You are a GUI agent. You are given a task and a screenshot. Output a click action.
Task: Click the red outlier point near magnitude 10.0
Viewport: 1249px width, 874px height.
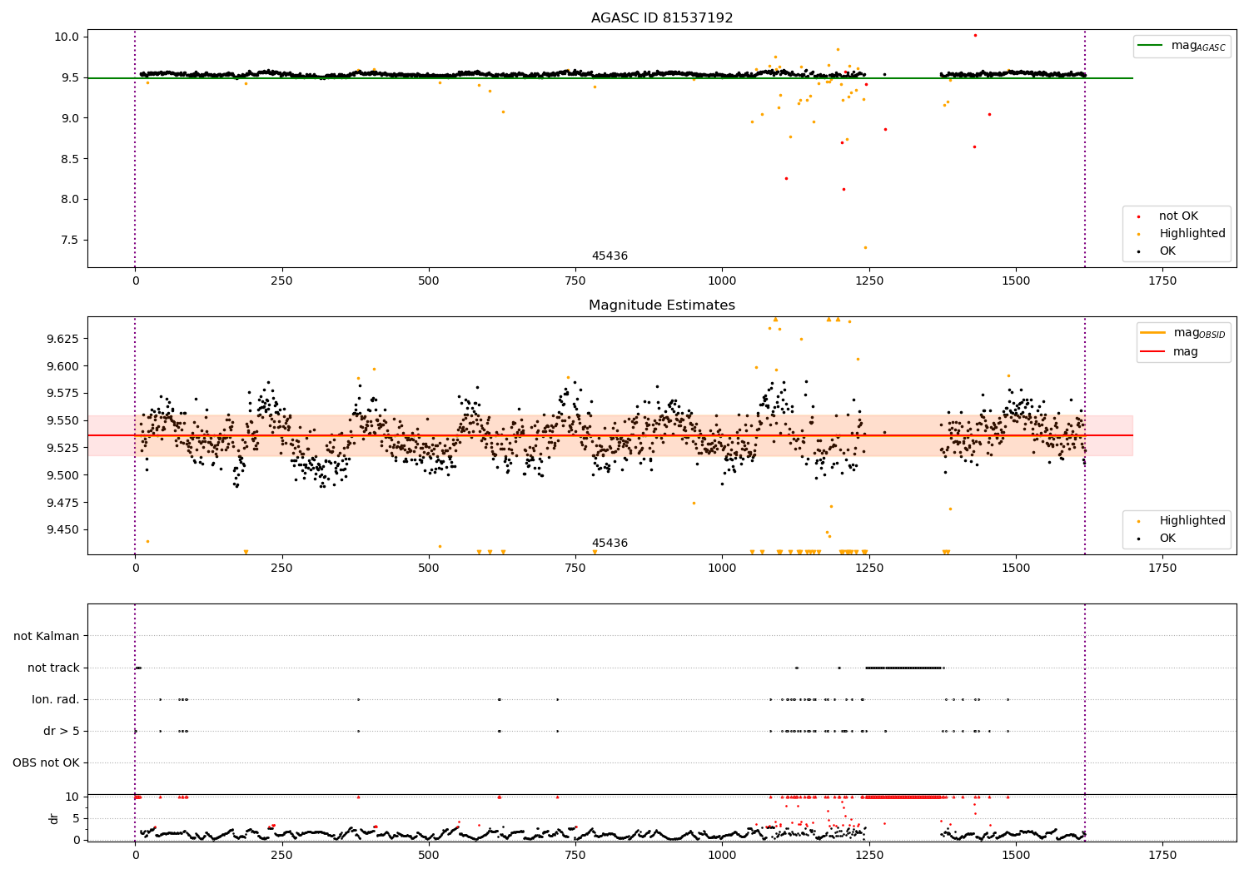(x=975, y=35)
